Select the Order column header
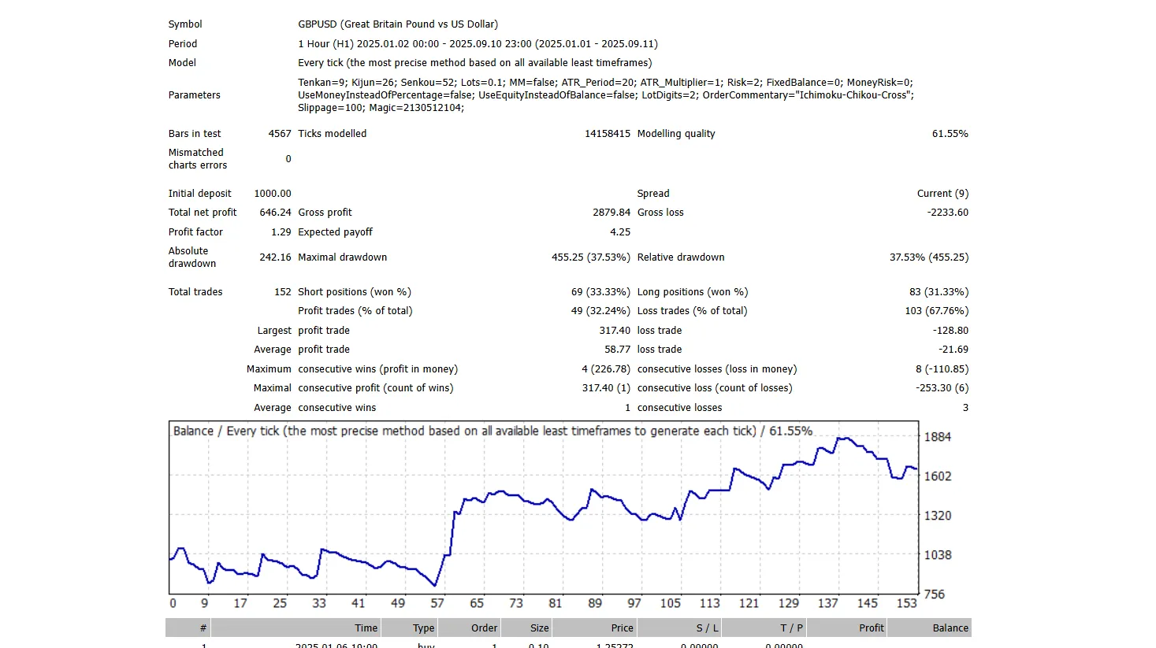This screenshot has width=1156, height=648. (x=484, y=628)
